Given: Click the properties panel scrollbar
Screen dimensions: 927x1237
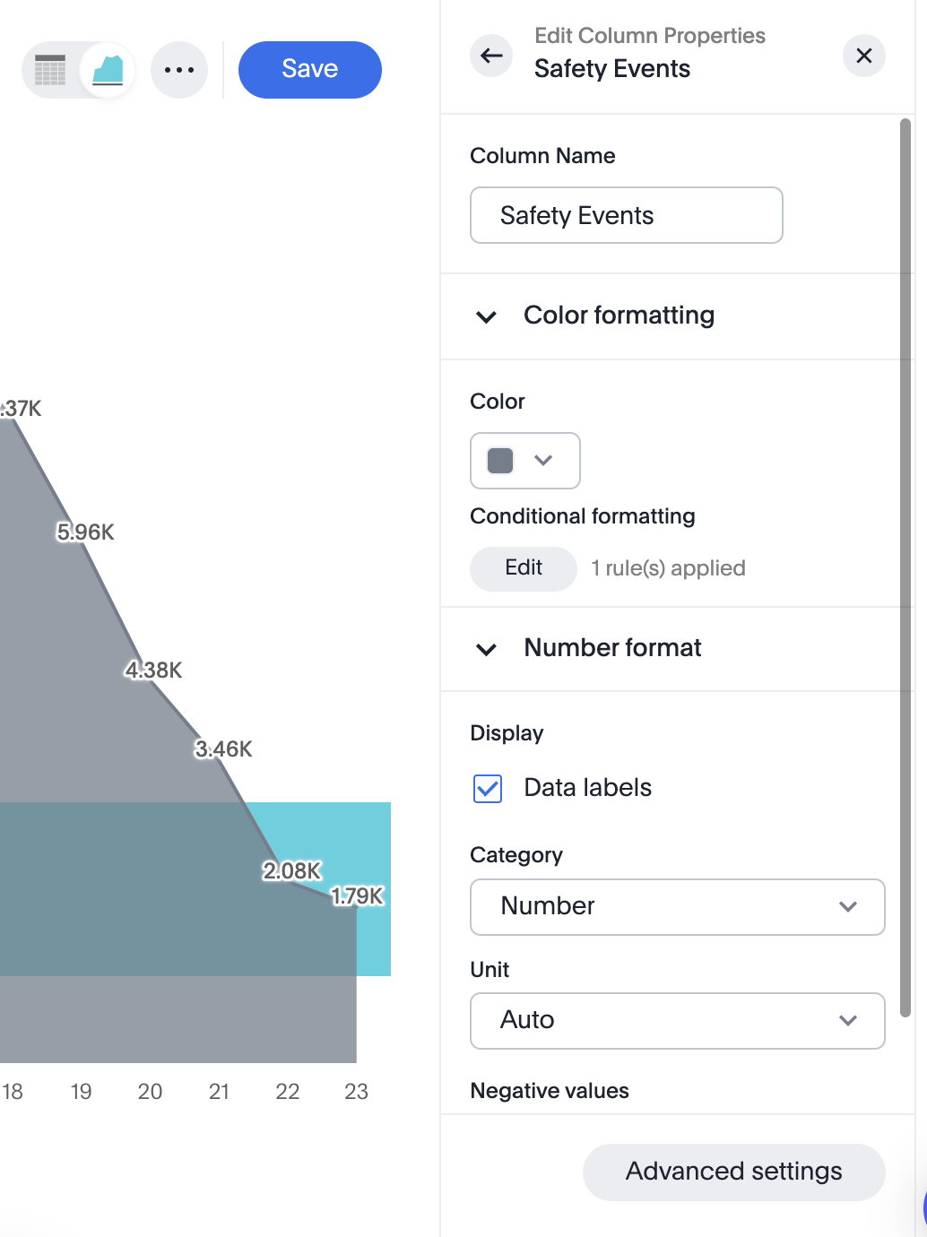Looking at the screenshot, I should pyautogui.click(x=905, y=567).
